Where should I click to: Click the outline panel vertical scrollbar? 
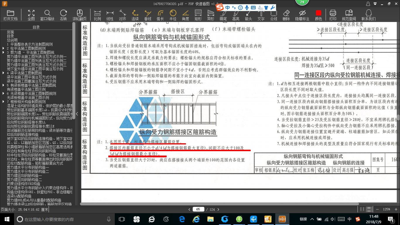[x=74, y=70]
